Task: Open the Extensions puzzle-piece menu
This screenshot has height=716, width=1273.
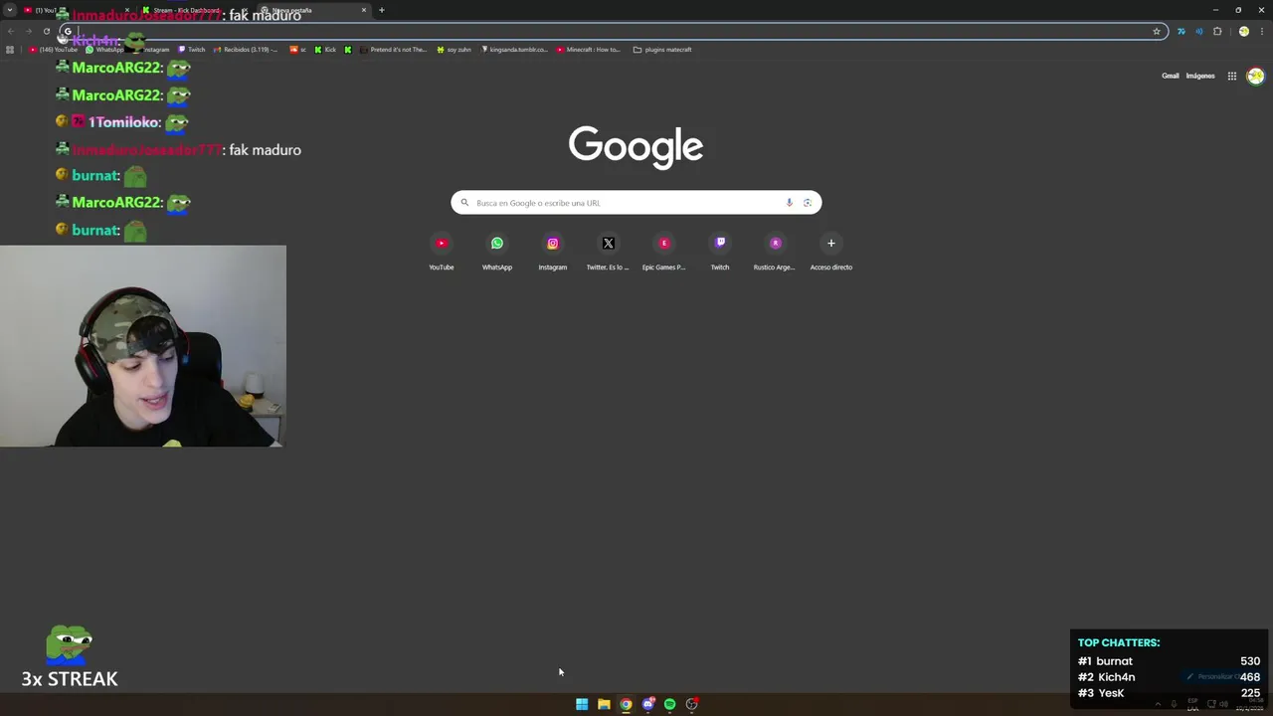Action: pyautogui.click(x=1217, y=31)
